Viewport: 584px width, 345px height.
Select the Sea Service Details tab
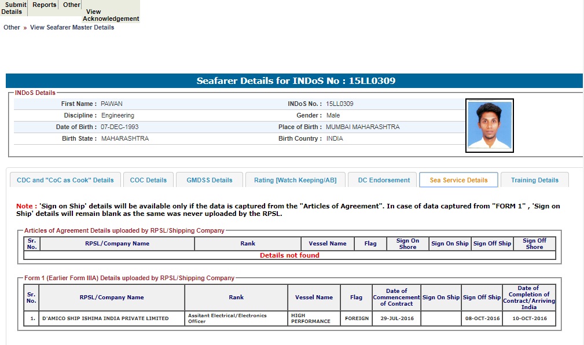458,180
